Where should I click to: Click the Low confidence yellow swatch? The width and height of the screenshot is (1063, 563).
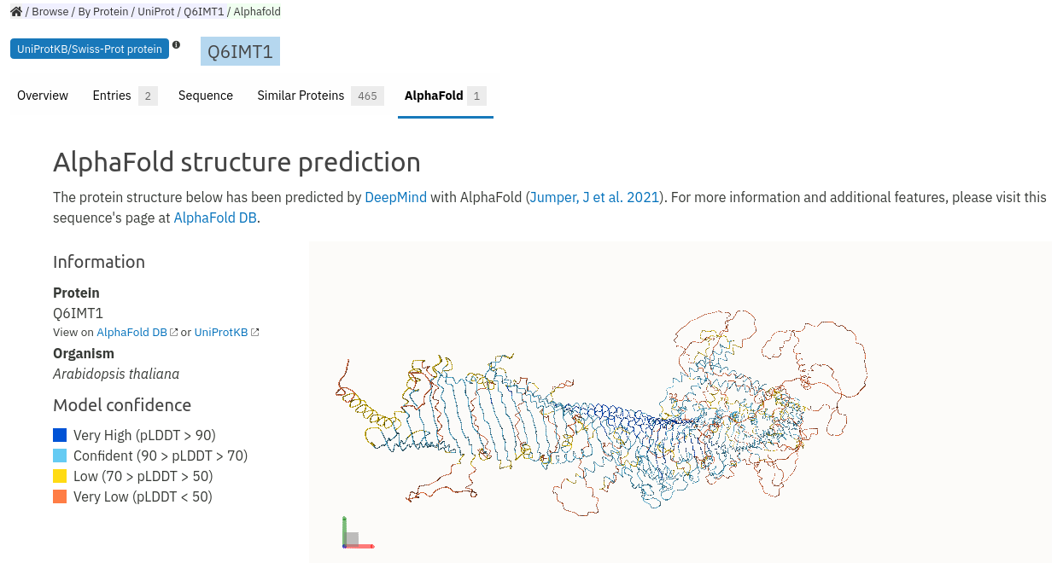point(60,476)
